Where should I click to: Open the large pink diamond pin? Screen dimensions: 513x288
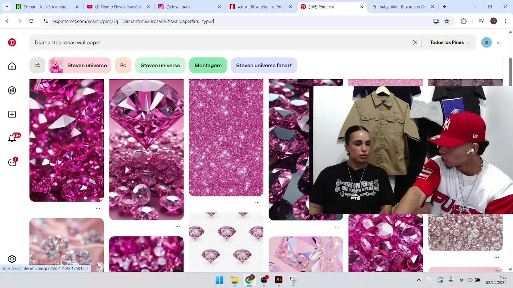[146, 150]
